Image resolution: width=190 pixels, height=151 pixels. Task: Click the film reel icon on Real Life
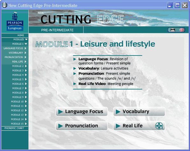tap(159, 126)
